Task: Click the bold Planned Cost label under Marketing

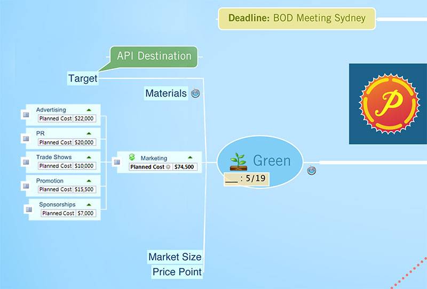Action: tap(147, 167)
